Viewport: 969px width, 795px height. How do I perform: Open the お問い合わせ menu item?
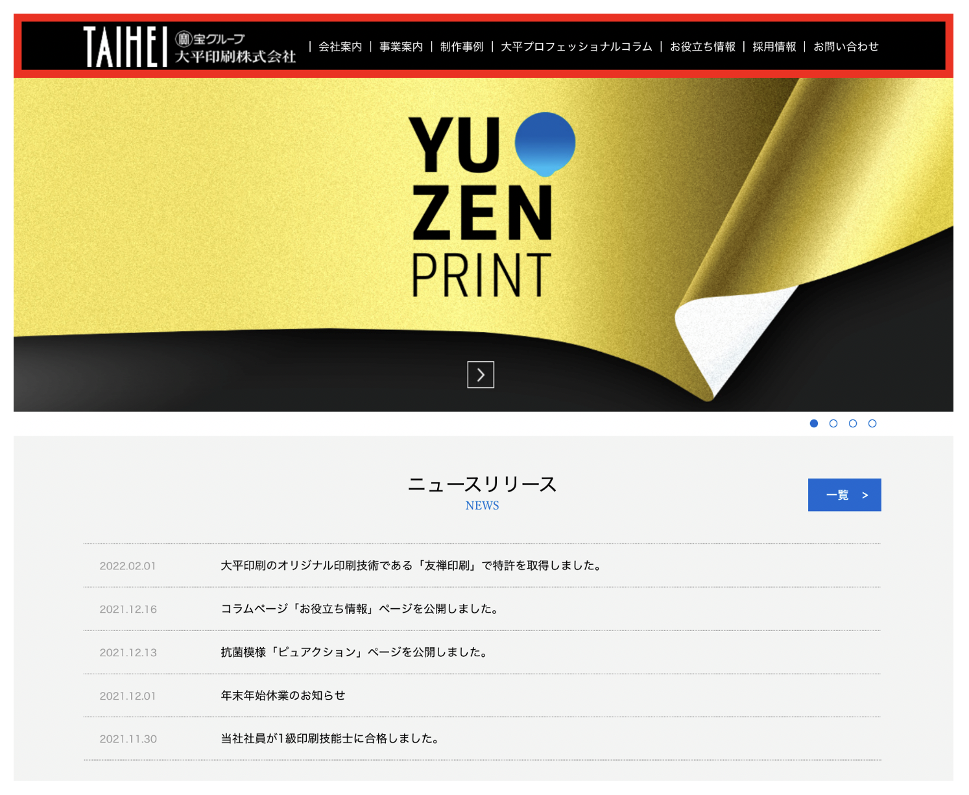846,47
